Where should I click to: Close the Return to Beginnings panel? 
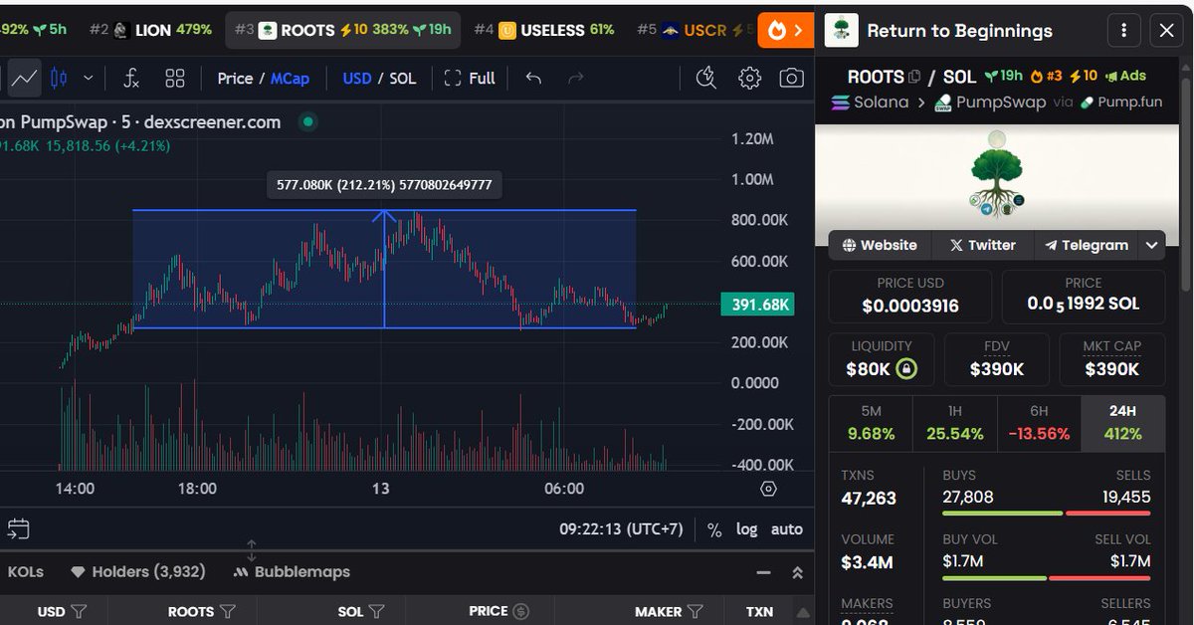[1166, 30]
